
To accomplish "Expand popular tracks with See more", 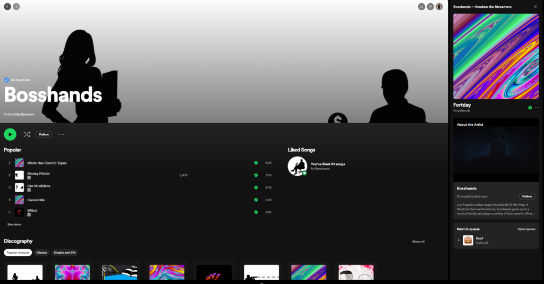I will (x=14, y=225).
